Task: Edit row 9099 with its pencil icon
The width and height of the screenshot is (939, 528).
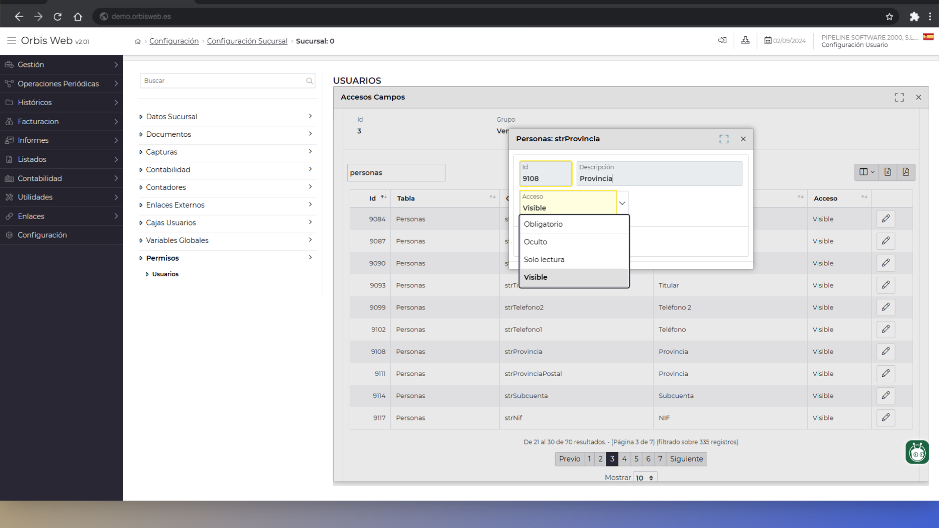Action: (886, 307)
